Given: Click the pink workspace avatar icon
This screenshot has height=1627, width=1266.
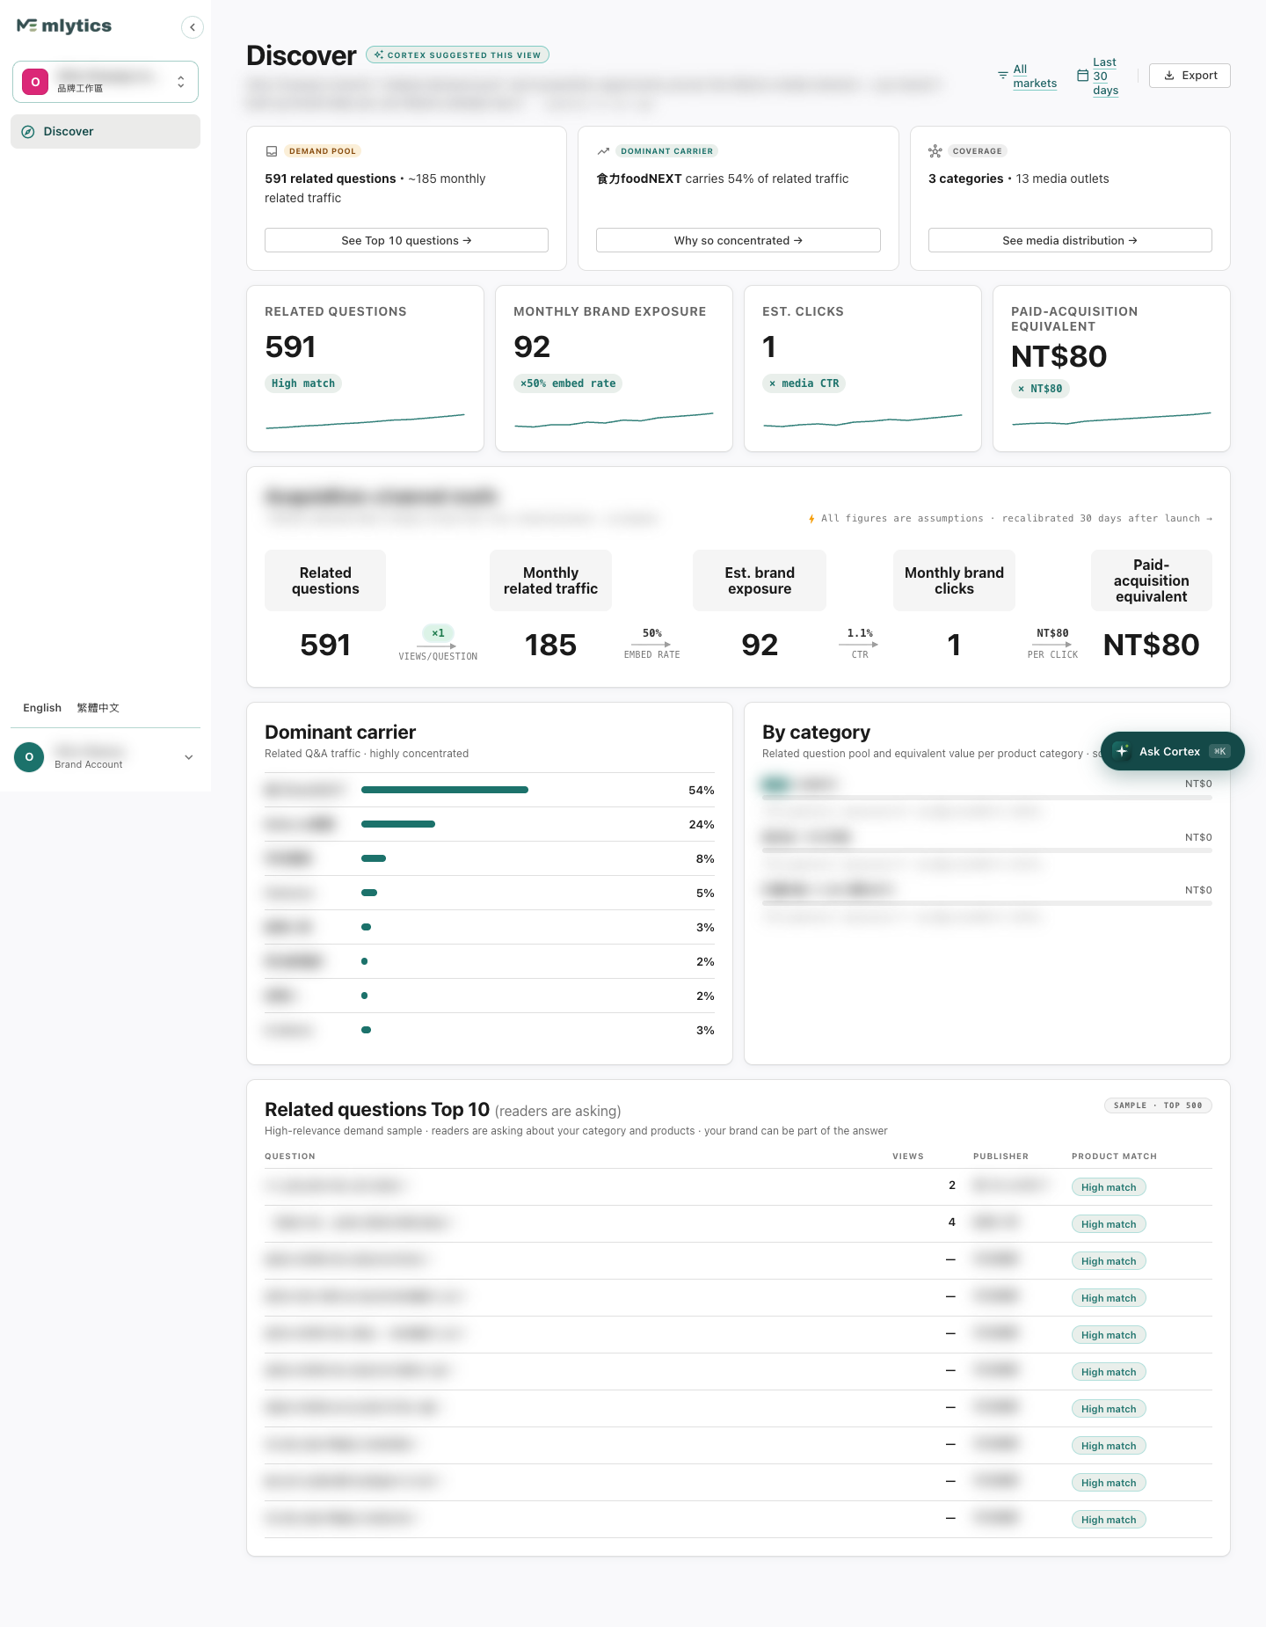Looking at the screenshot, I should 35,82.
